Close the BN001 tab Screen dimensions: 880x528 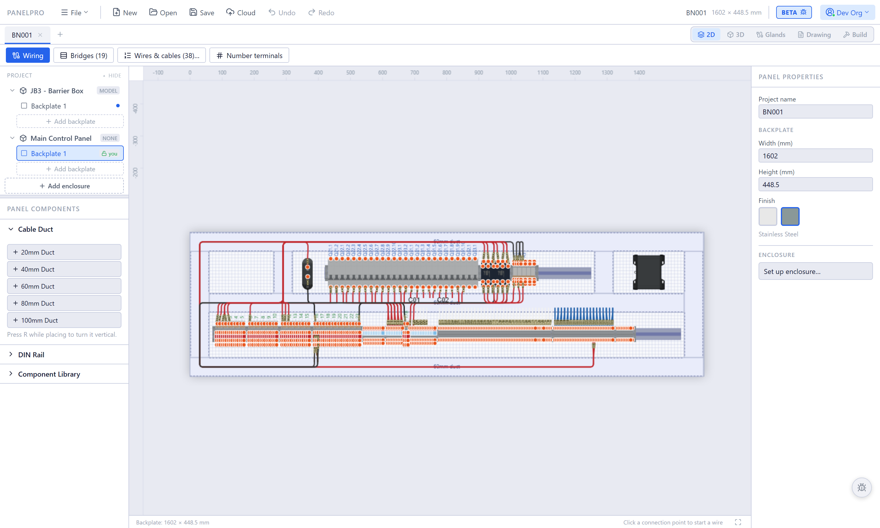(40, 35)
